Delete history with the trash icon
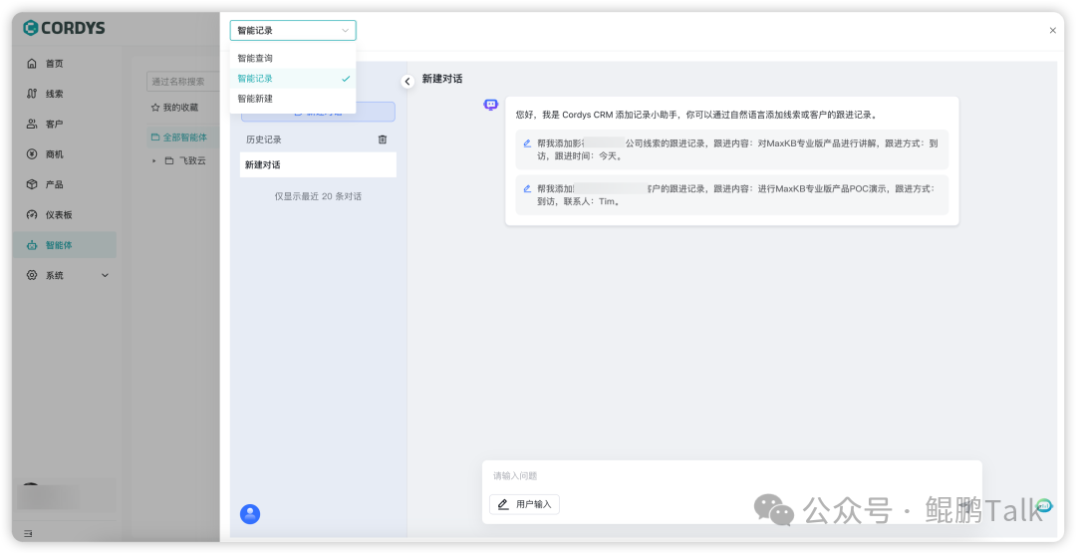Image resolution: width=1076 pixels, height=553 pixels. click(x=383, y=139)
